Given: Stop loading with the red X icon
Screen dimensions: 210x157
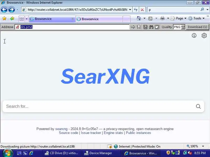Looking at the screenshot, I should tap(142, 10).
